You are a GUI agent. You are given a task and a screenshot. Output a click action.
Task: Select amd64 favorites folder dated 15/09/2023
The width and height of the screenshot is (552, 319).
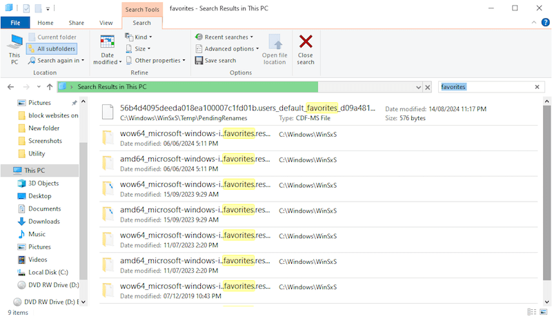(x=318, y=215)
